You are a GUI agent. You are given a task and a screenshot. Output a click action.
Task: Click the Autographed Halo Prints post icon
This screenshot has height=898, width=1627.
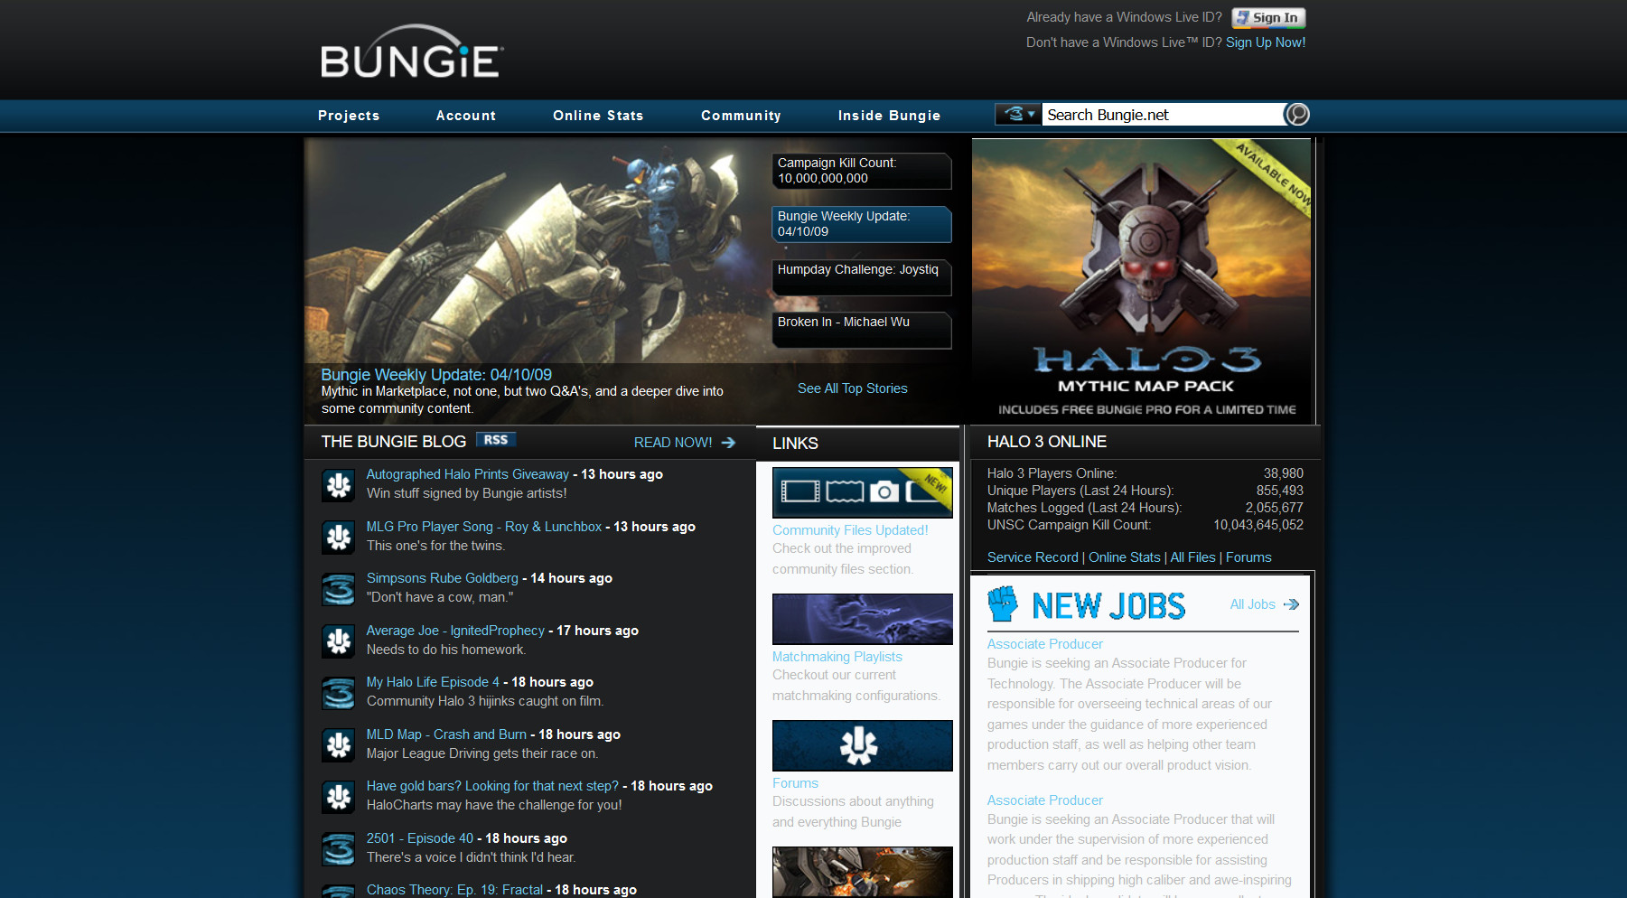pos(339,485)
